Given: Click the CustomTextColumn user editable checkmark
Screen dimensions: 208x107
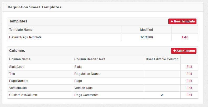Looking at the screenshot, I should [162, 95].
